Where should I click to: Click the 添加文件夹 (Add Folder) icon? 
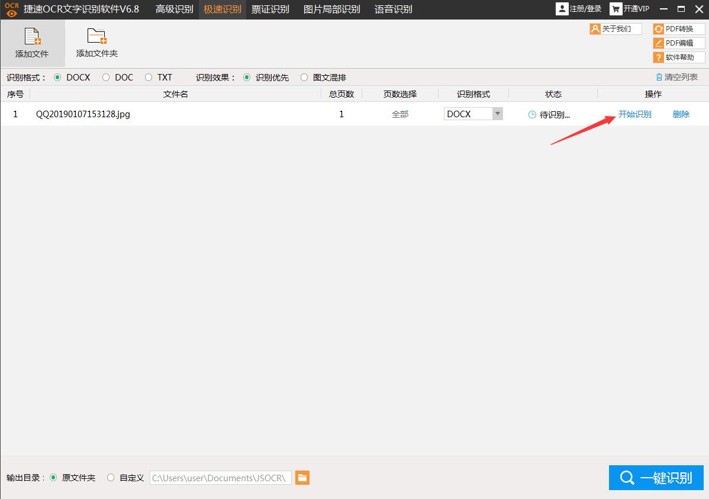click(96, 37)
